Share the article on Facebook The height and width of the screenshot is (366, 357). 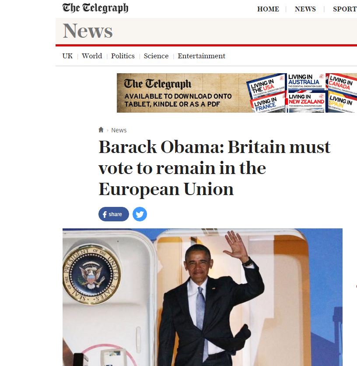(114, 214)
